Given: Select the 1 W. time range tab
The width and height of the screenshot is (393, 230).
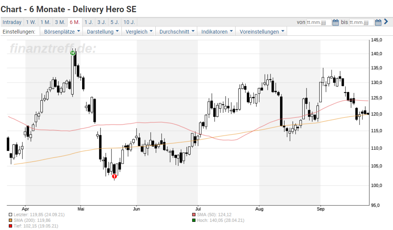Looking at the screenshot, I should (x=31, y=22).
